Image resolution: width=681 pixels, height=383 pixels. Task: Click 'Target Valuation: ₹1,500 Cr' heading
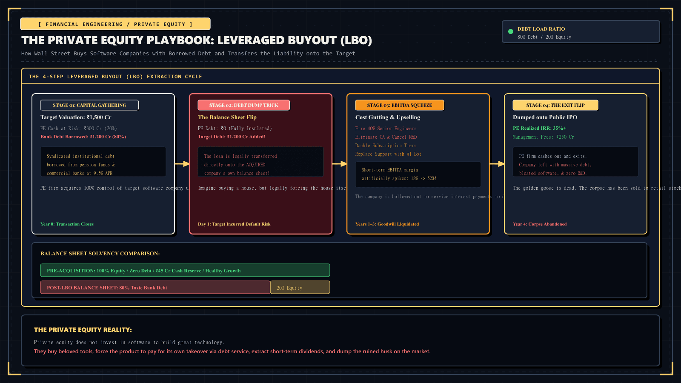point(76,117)
